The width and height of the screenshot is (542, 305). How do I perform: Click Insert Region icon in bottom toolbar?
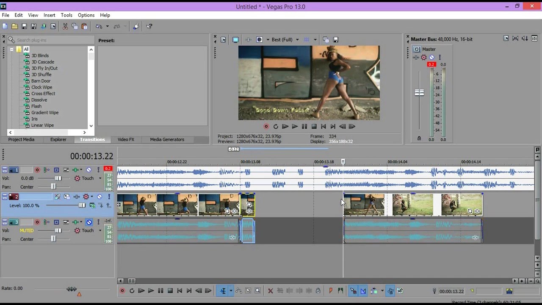pos(340,291)
